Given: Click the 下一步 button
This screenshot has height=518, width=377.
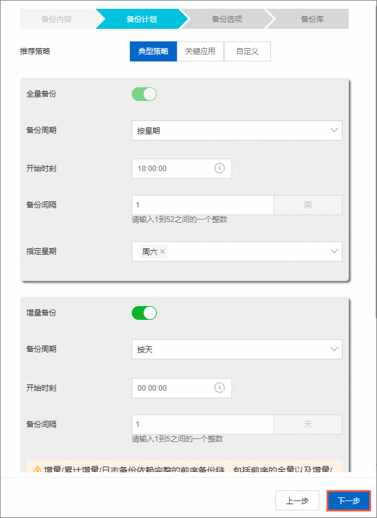Looking at the screenshot, I should (x=349, y=500).
